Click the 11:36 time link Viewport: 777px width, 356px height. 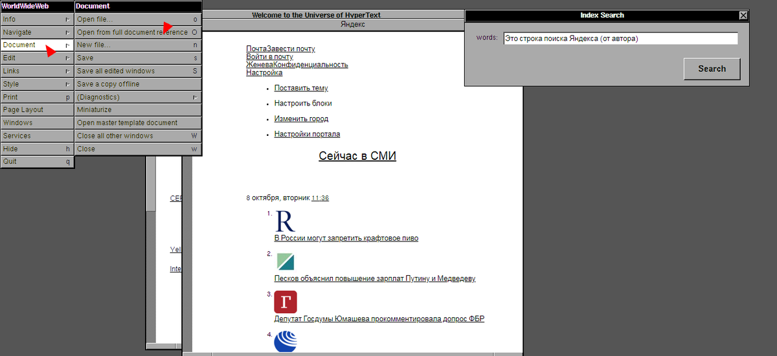(320, 198)
